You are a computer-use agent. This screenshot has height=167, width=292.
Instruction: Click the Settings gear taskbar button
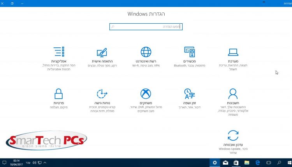pos(215,163)
